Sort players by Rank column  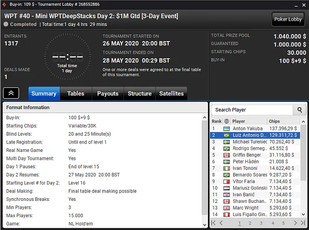217,121
